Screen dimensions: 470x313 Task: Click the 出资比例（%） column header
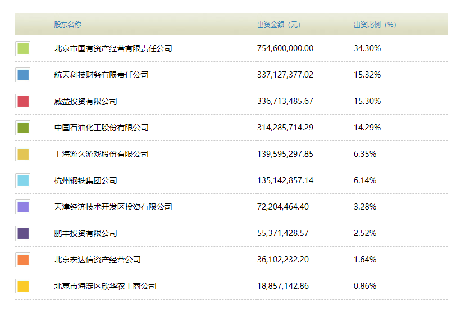pyautogui.click(x=375, y=25)
